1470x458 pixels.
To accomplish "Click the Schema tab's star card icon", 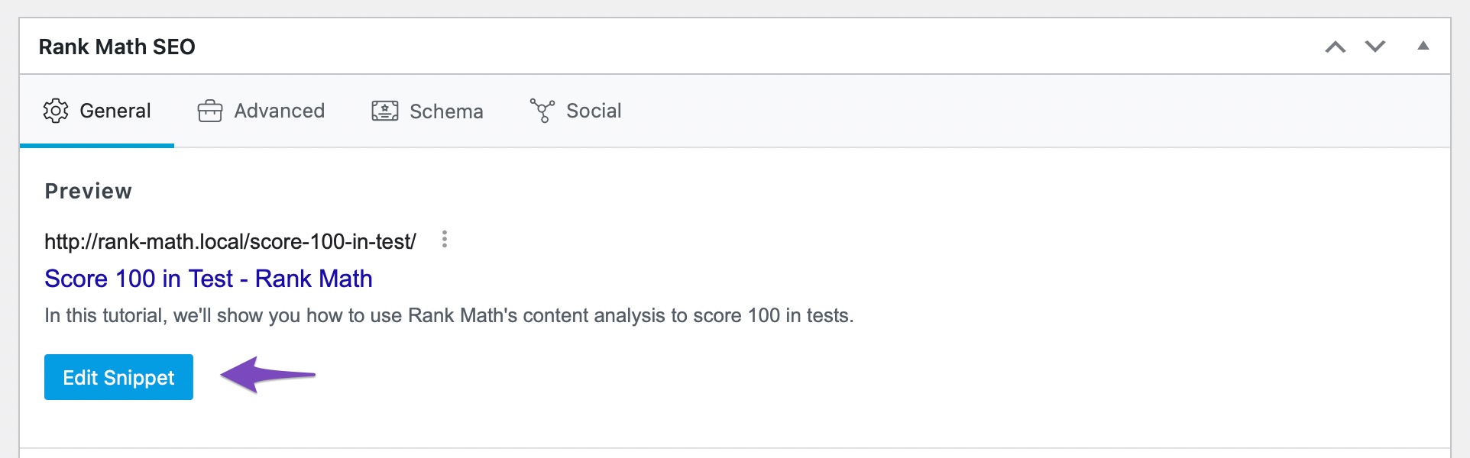I will click(385, 111).
